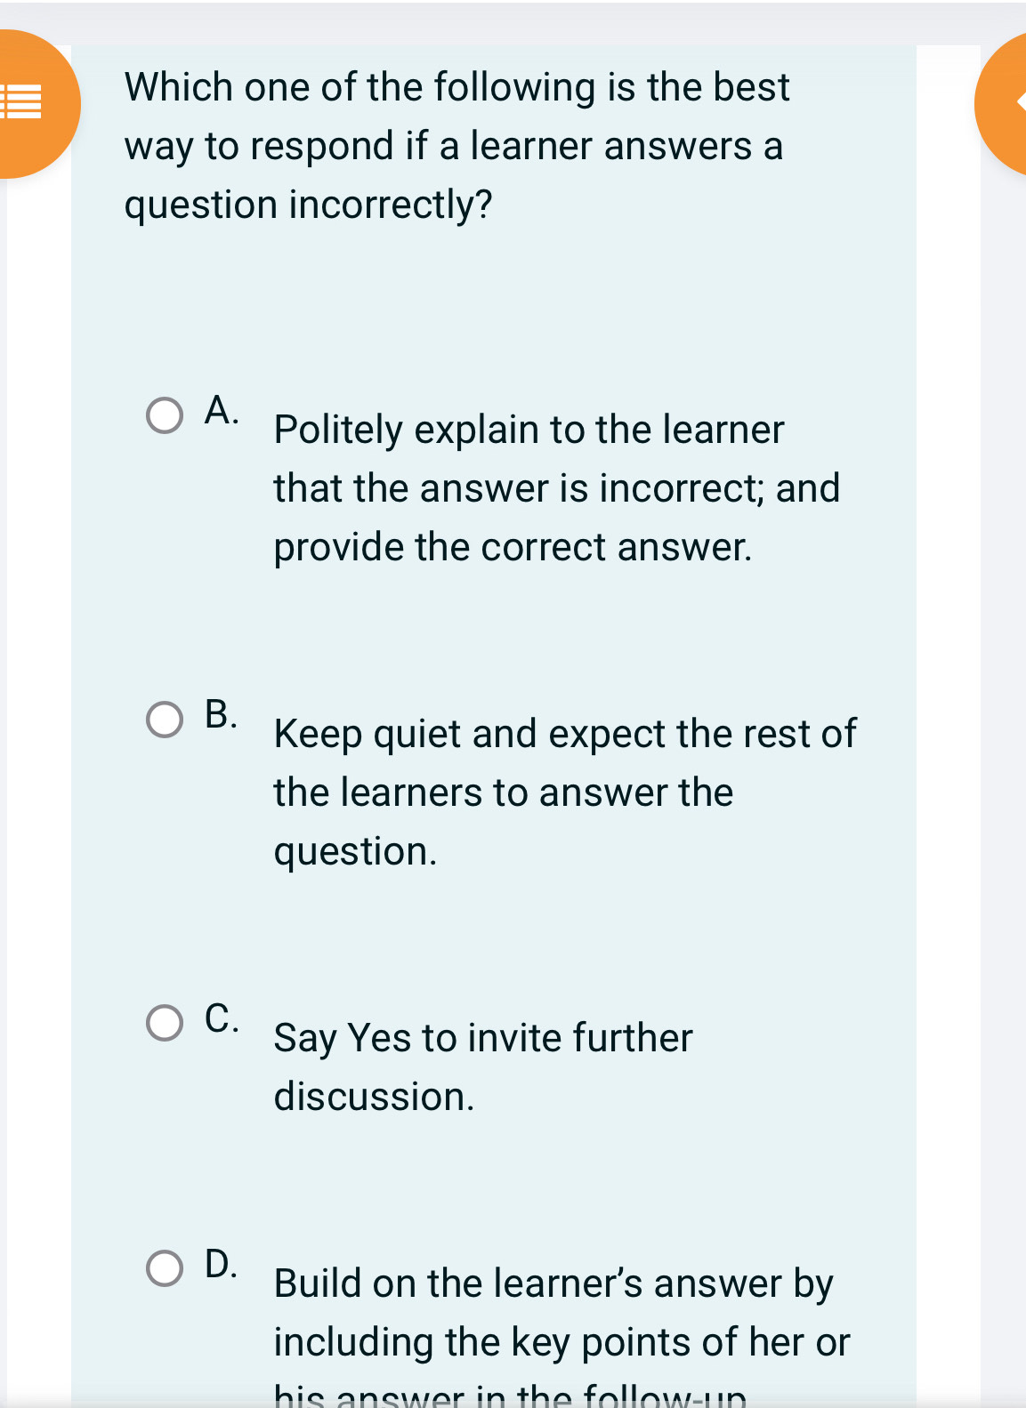The width and height of the screenshot is (1026, 1408).
Task: Click the unselected radio beside option B
Action: click(x=166, y=718)
